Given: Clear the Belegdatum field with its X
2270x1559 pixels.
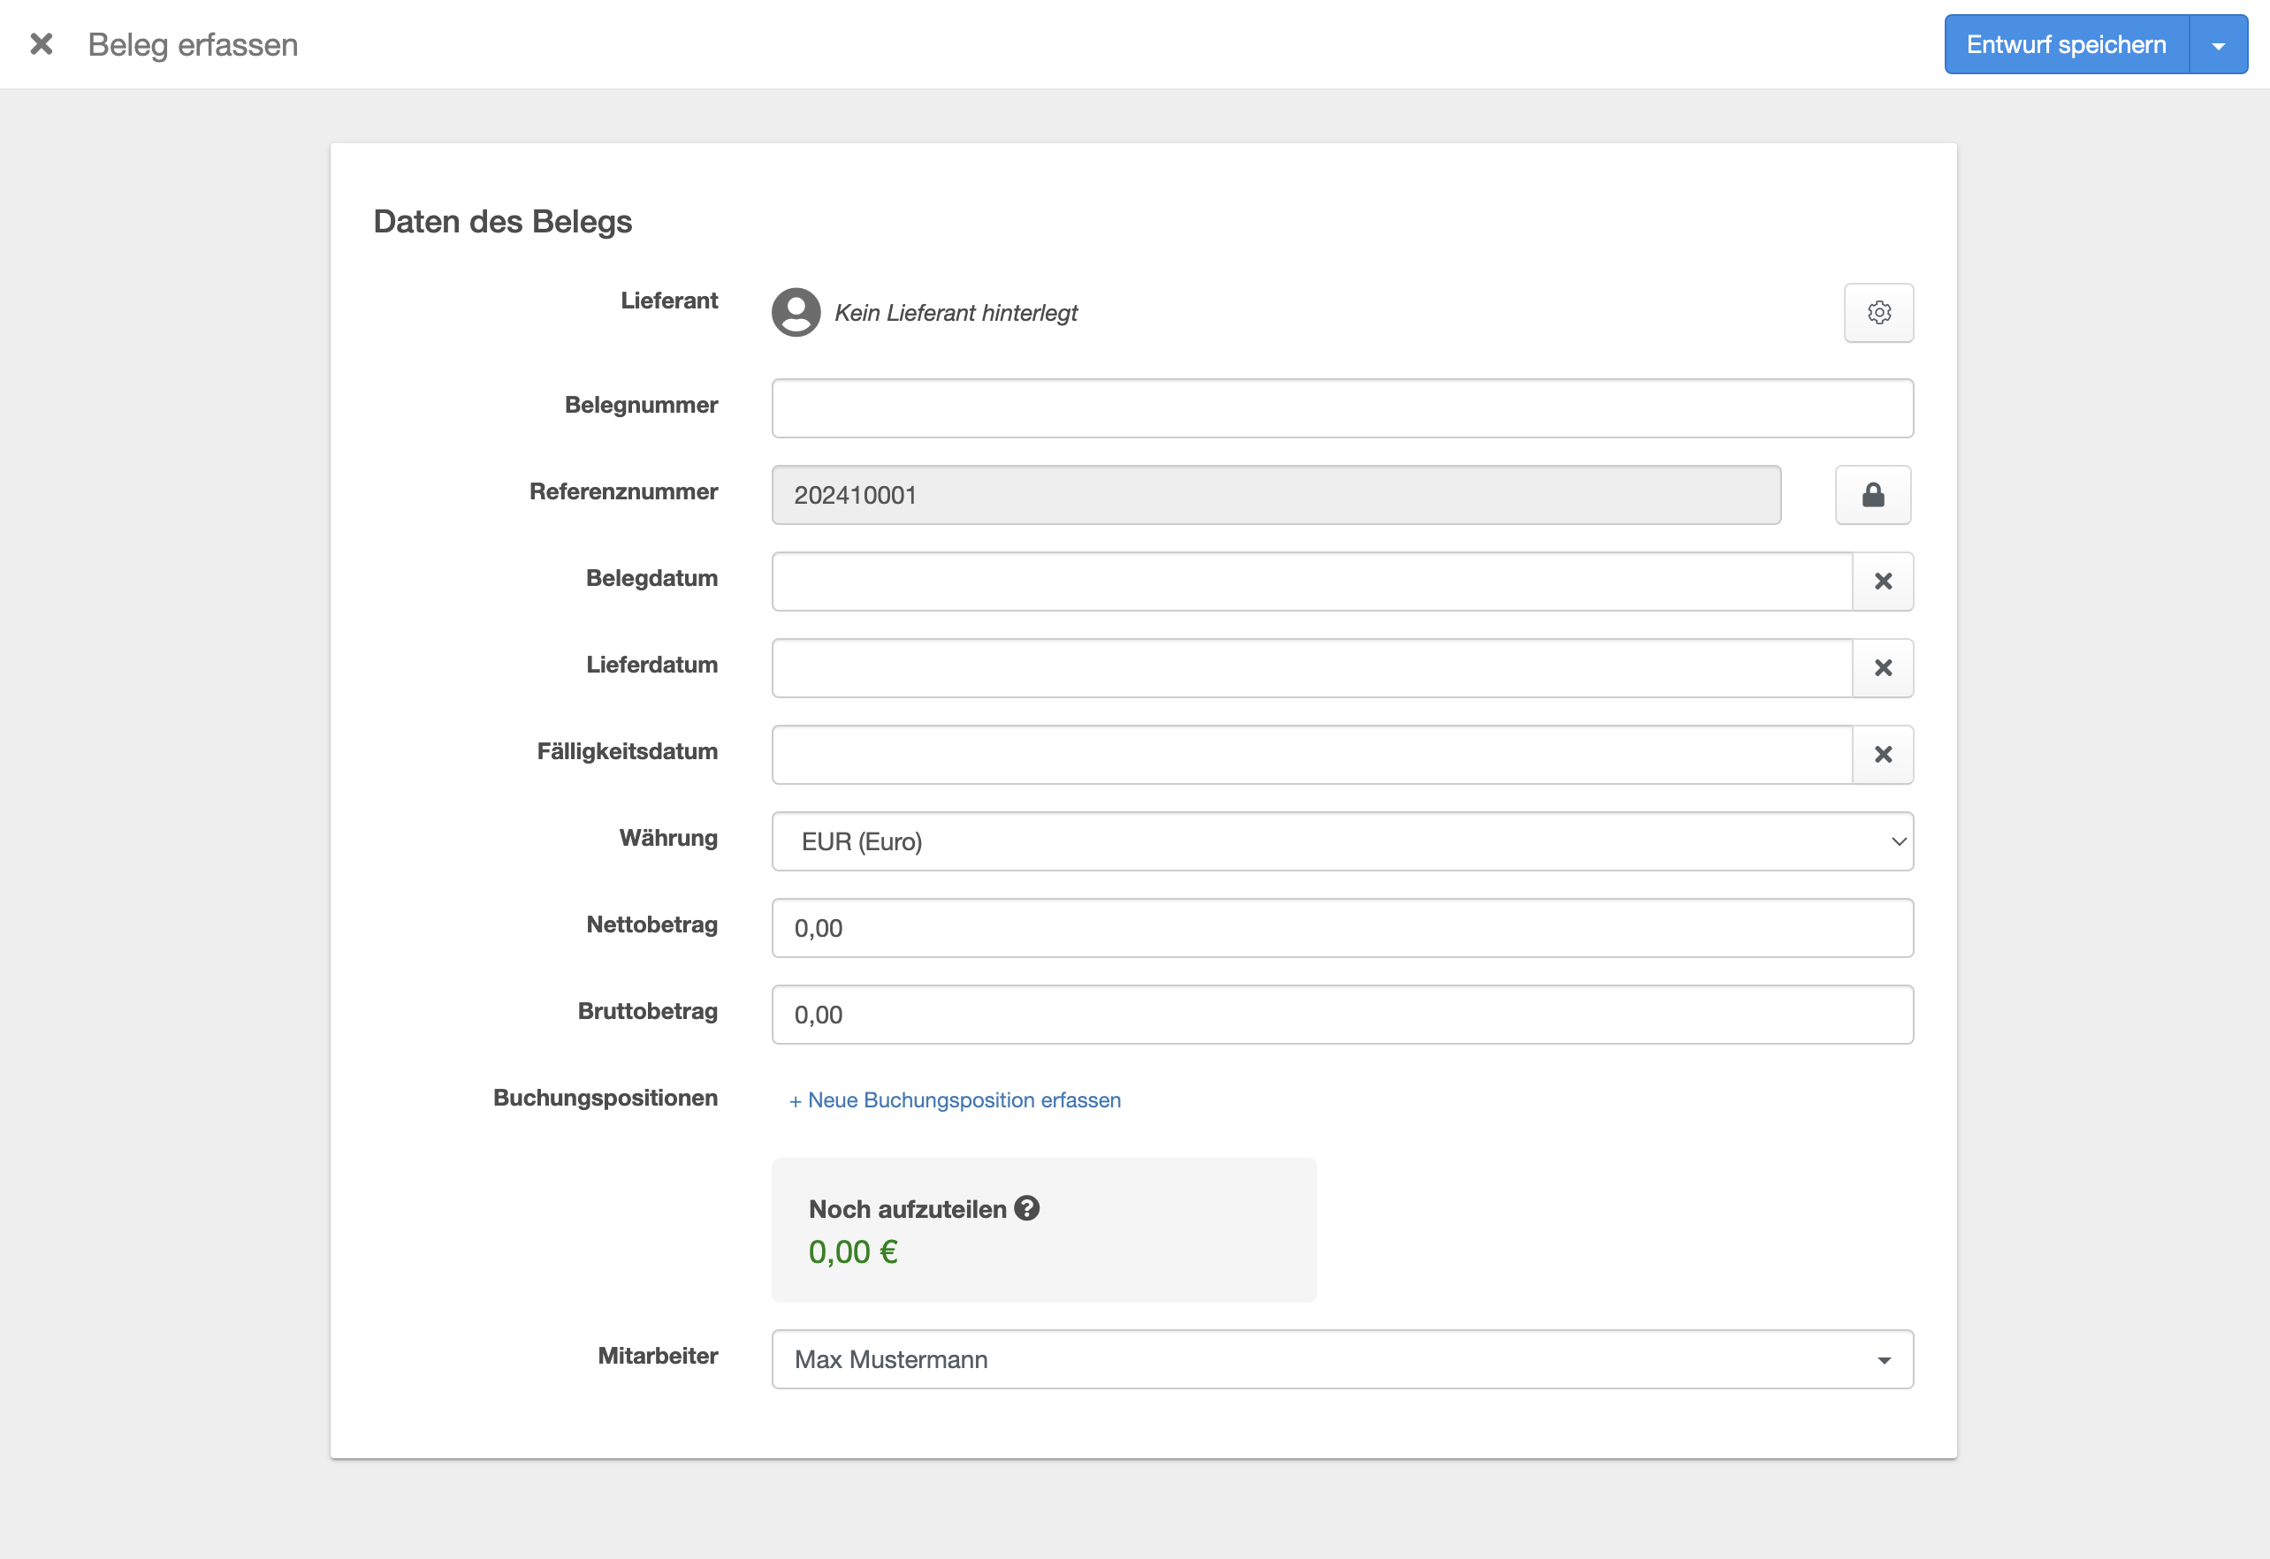Looking at the screenshot, I should (1882, 582).
